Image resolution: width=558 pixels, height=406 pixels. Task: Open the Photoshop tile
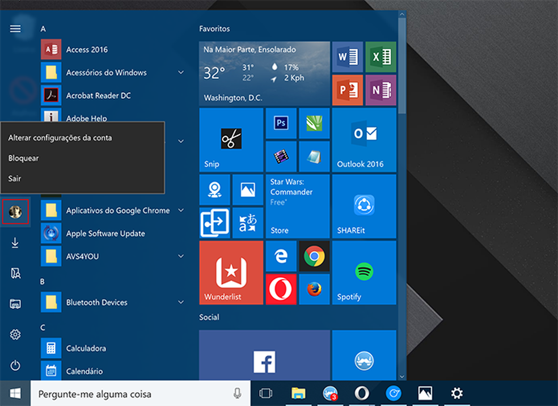(281, 123)
